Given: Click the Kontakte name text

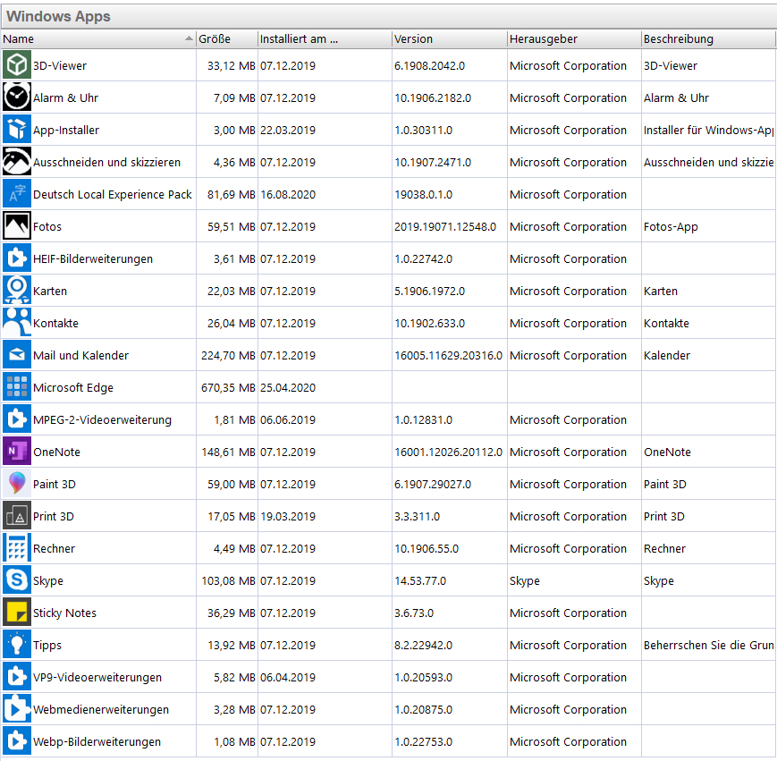Looking at the screenshot, I should coord(55,324).
